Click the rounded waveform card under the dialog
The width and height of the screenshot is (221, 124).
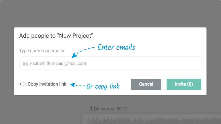tap(151, 119)
